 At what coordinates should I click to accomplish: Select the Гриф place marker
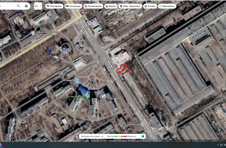(x=121, y=55)
